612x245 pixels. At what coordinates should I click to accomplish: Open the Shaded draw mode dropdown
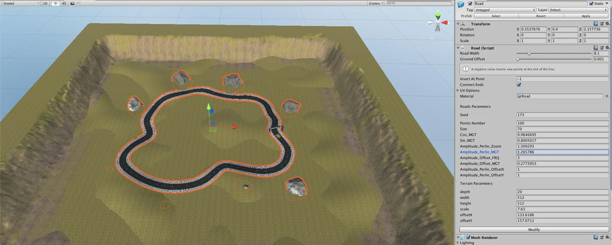coord(21,3)
